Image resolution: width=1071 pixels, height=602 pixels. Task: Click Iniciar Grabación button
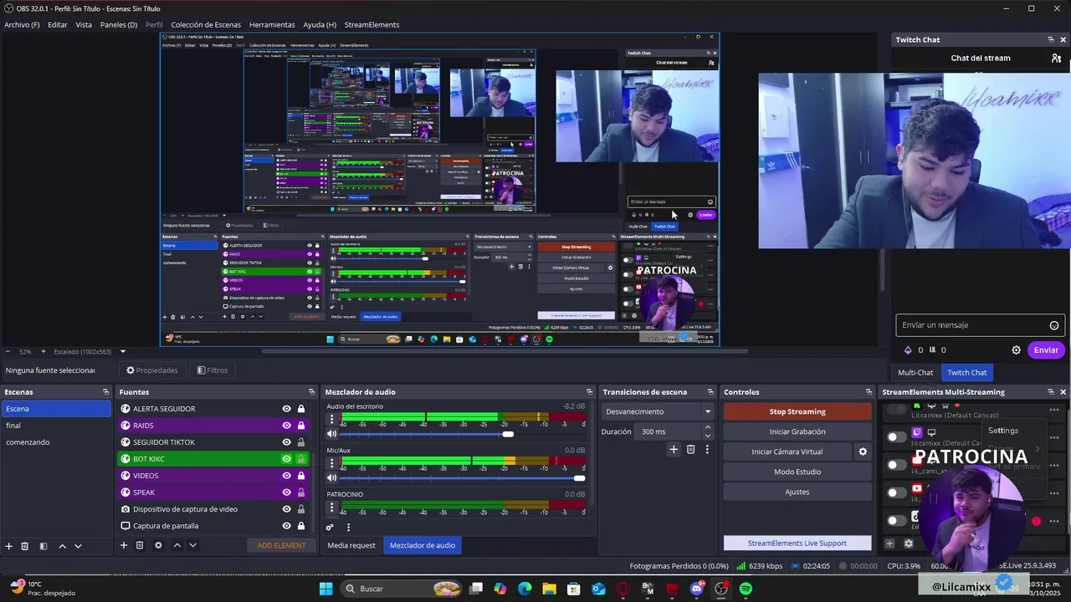797,431
